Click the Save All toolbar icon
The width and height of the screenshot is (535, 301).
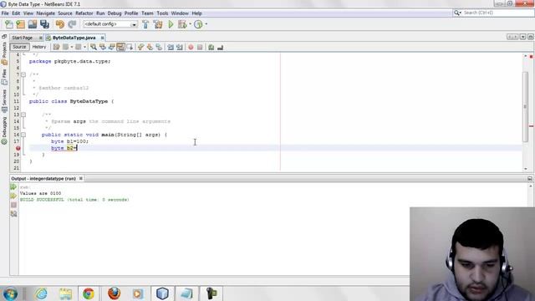coord(44,24)
